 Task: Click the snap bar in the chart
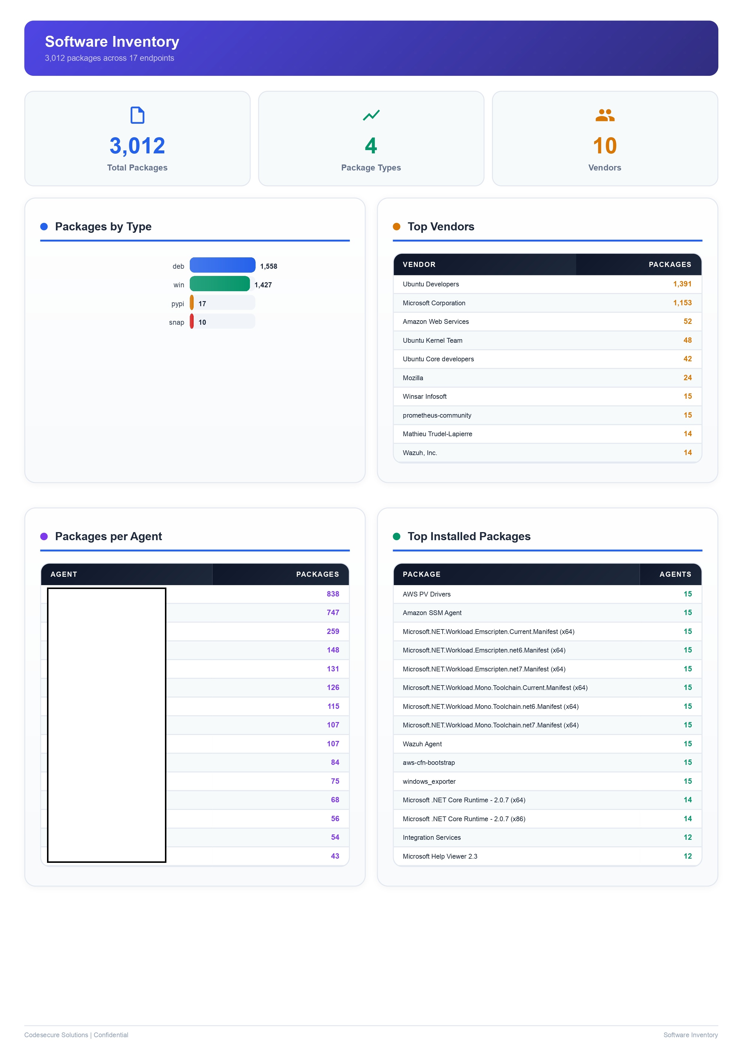(x=192, y=322)
